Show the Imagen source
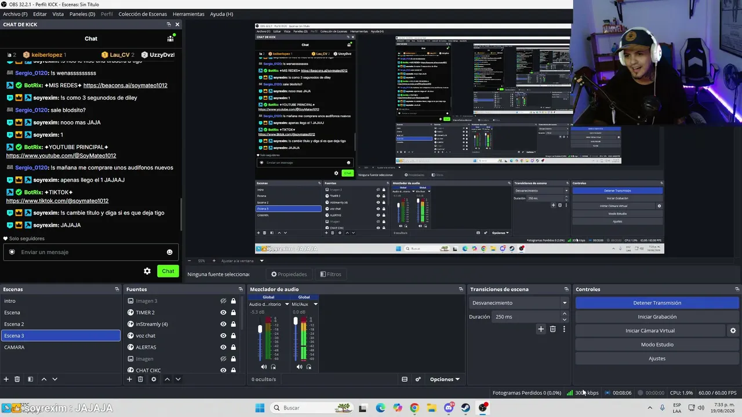742x417 pixels. (223, 359)
